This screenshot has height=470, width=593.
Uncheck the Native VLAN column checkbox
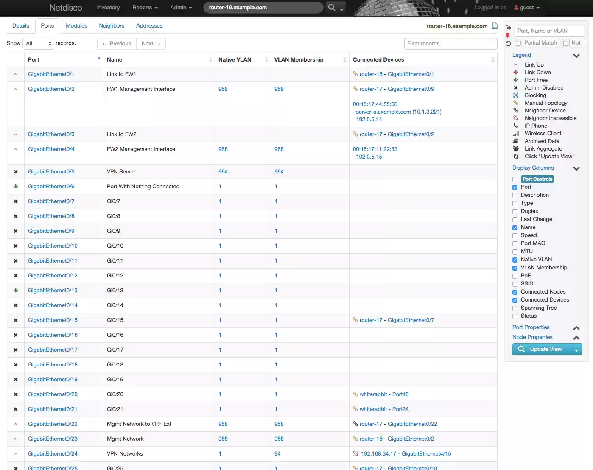pyautogui.click(x=515, y=259)
